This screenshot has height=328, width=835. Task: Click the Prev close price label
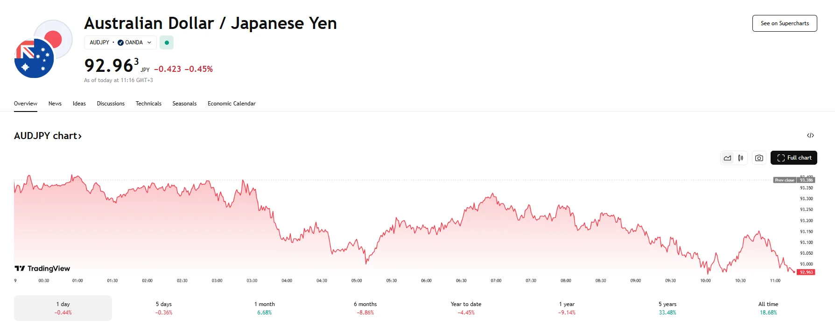[x=784, y=180]
